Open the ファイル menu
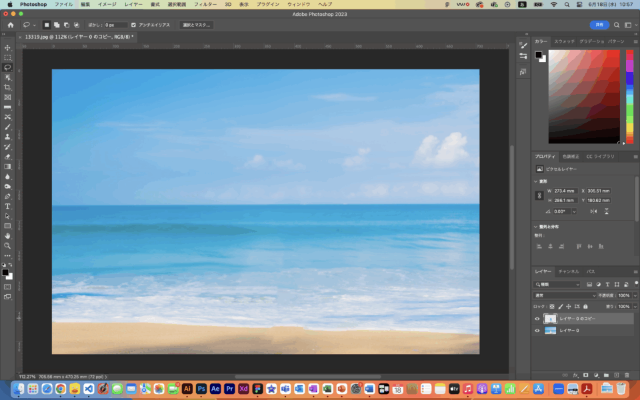 [64, 5]
